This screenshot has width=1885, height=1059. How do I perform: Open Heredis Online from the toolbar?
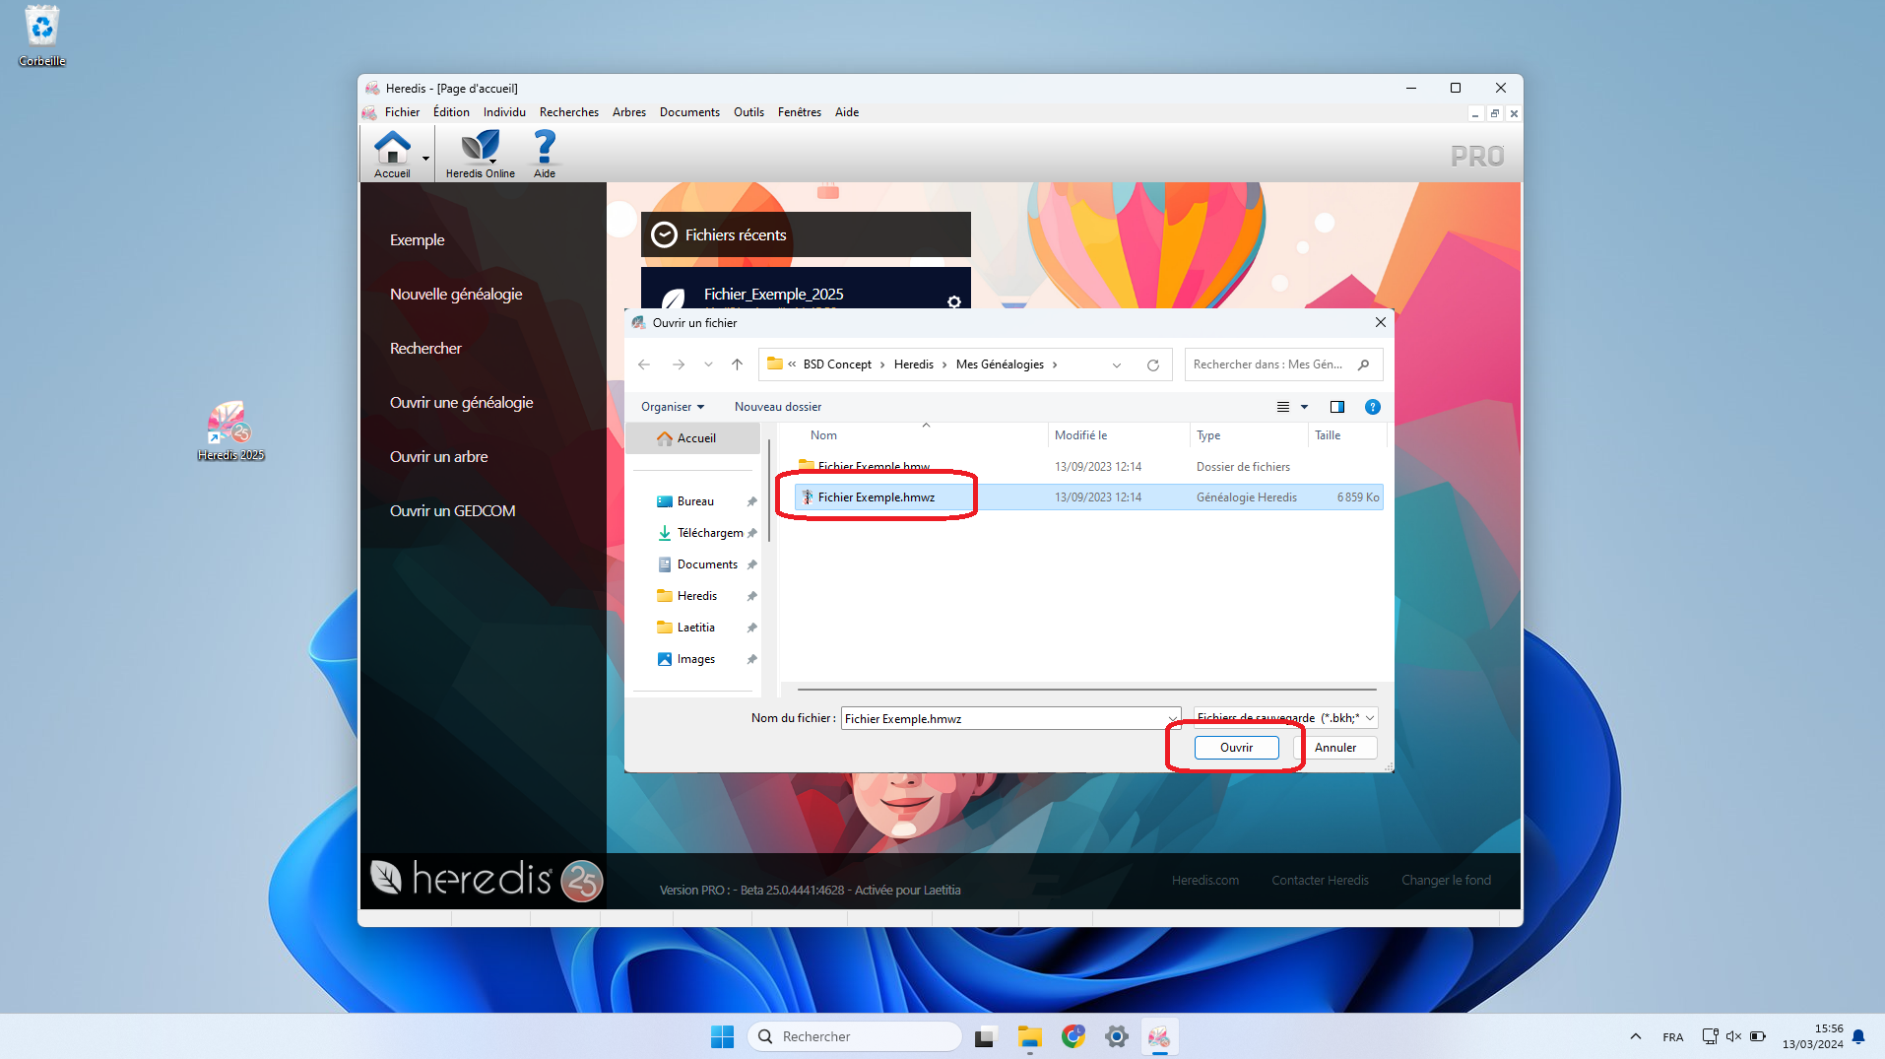(480, 153)
